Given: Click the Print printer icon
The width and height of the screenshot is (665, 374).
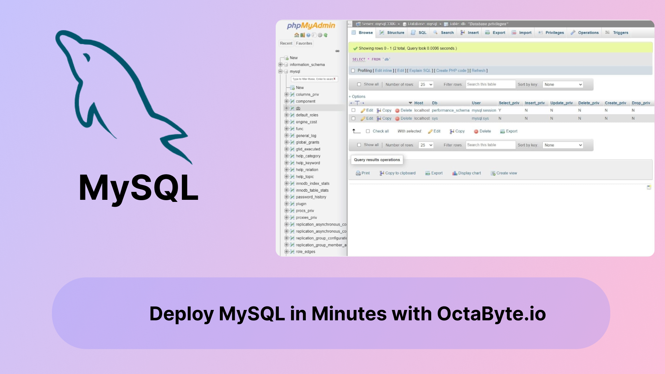Looking at the screenshot, I should coord(358,173).
